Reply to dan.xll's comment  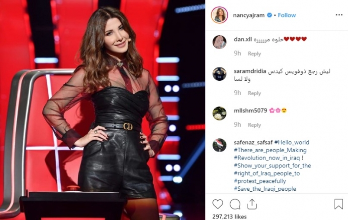[x=255, y=54]
